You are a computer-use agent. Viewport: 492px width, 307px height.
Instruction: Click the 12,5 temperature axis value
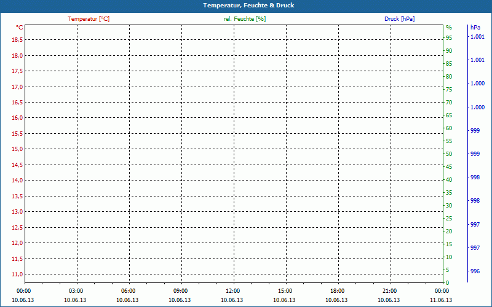(x=17, y=228)
